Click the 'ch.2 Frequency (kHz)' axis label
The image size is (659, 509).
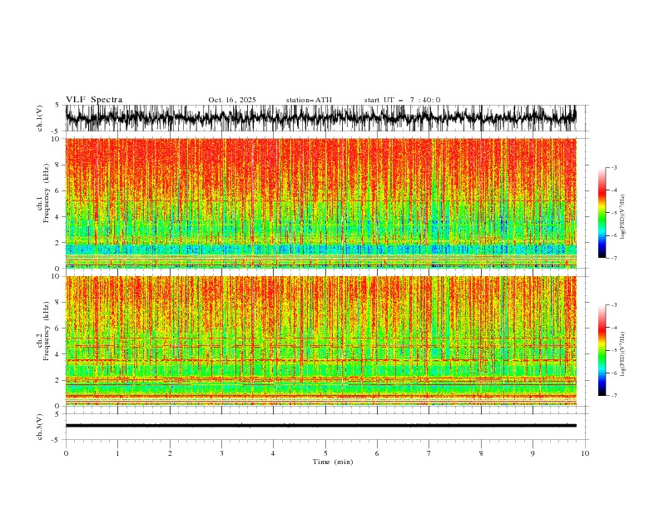(x=43, y=331)
